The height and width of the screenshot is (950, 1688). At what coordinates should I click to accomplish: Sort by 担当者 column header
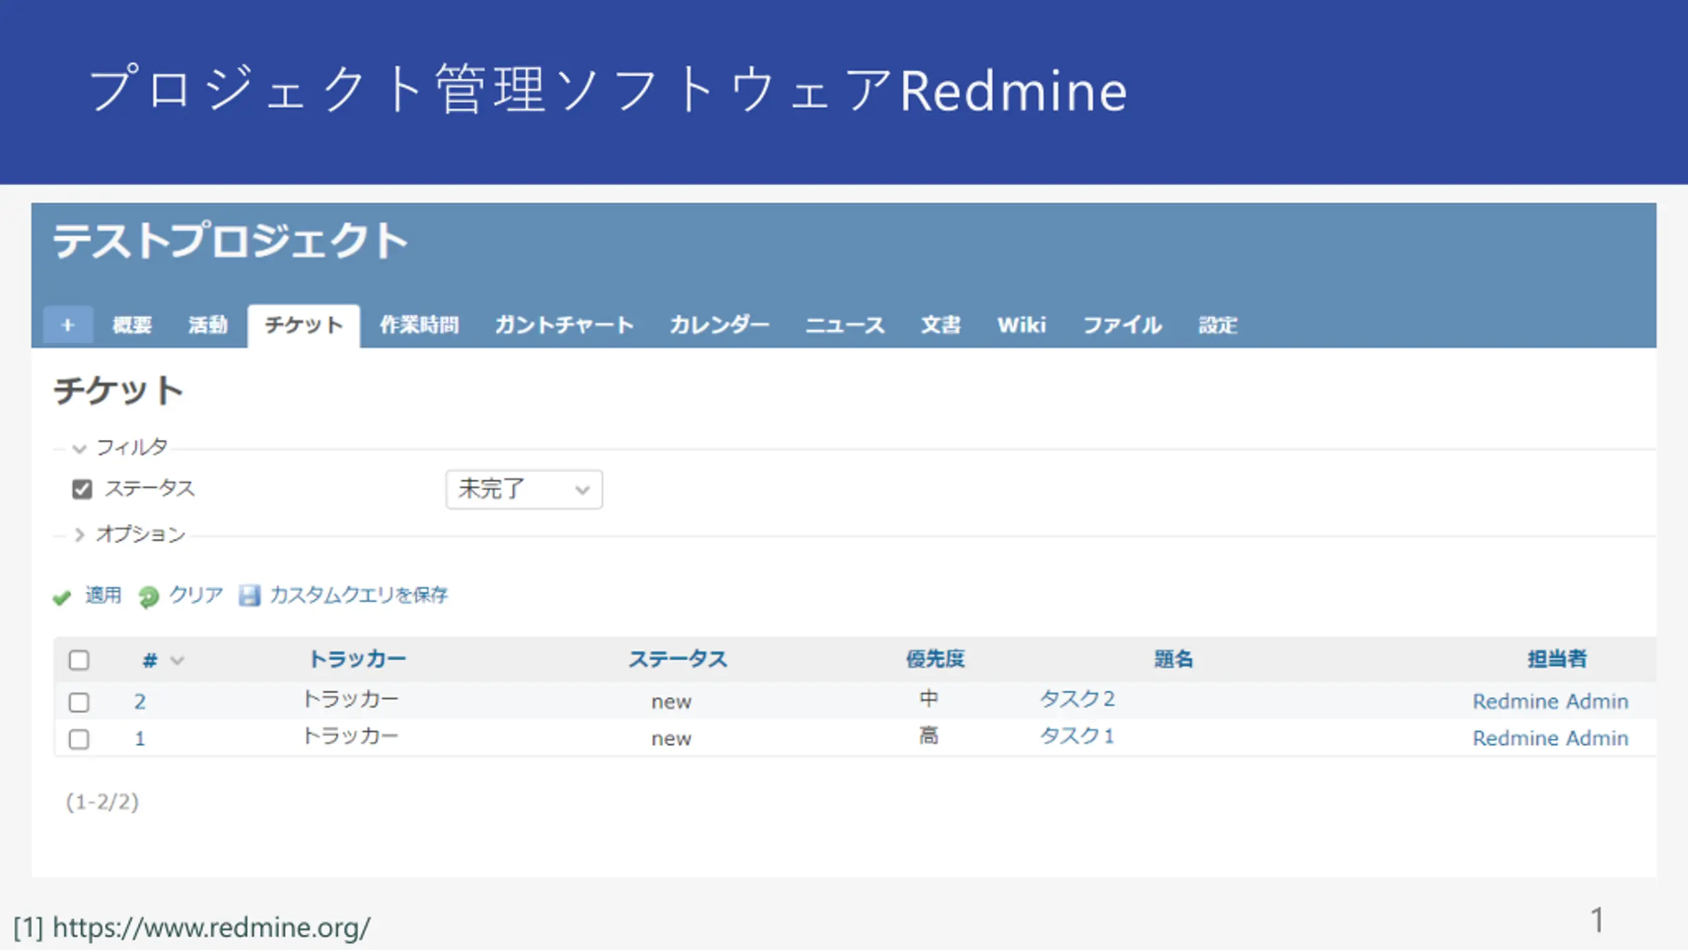1557,659
